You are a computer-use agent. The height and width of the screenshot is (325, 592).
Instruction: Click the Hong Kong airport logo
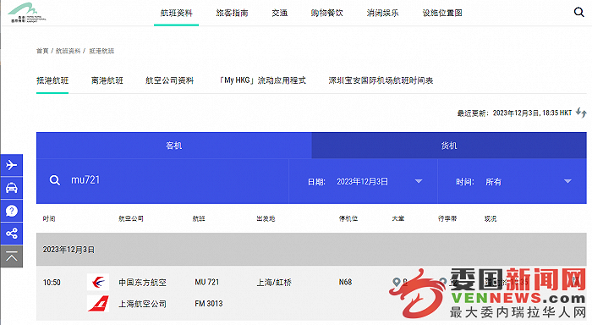coord(27,13)
